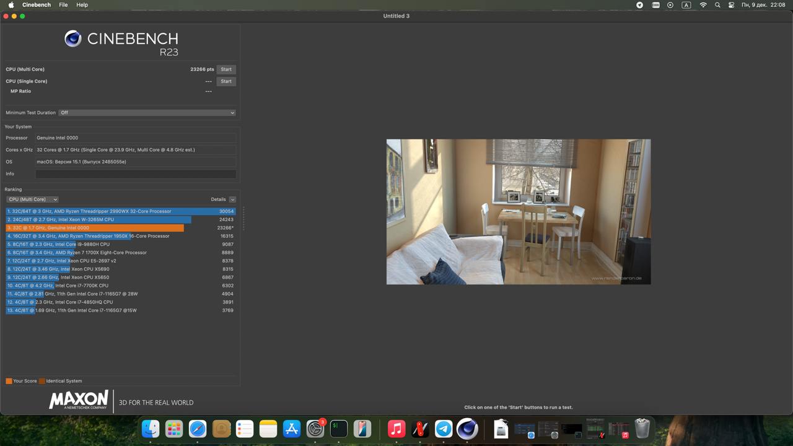Screen dimensions: 793x446
Task: Open the CPU (Multi Core) ranking dropdown
Action: click(x=32, y=199)
